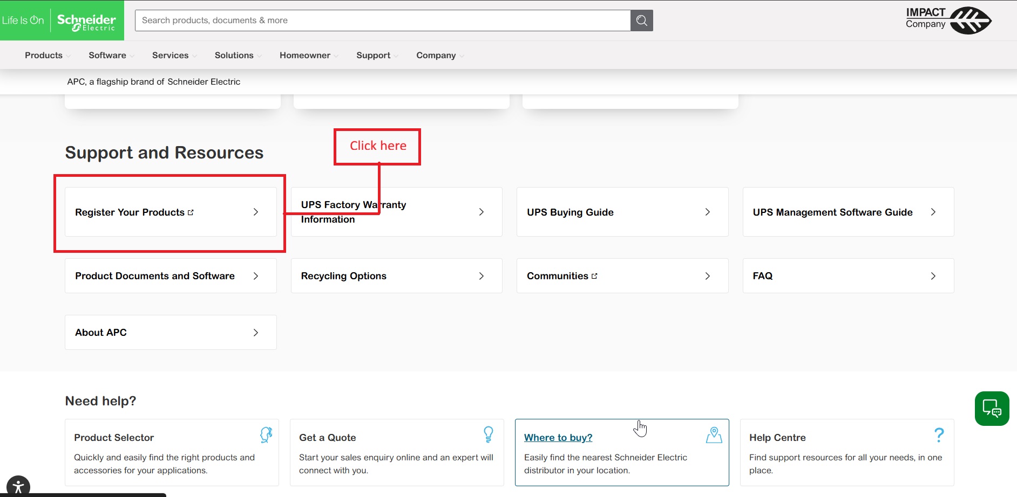Click the arrow on About APC card
The width and height of the screenshot is (1017, 497).
256,333
